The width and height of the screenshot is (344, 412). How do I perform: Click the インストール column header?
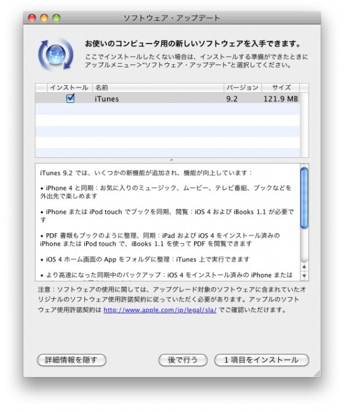pos(69,88)
